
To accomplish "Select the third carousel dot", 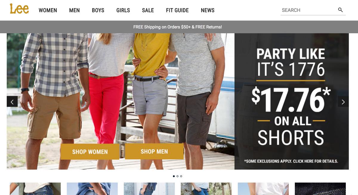I will pos(181,176).
